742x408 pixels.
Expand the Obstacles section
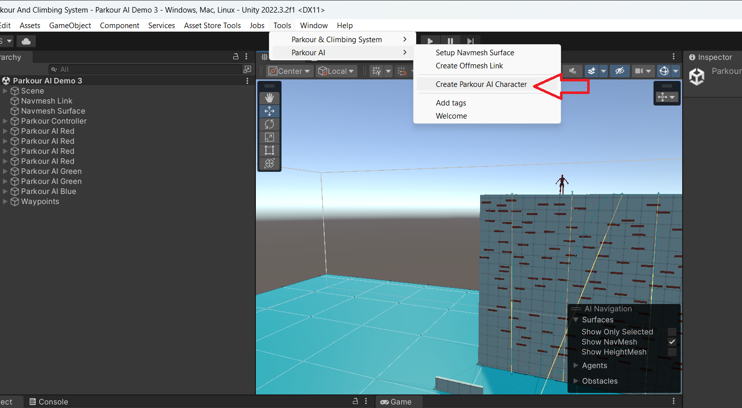tap(576, 381)
